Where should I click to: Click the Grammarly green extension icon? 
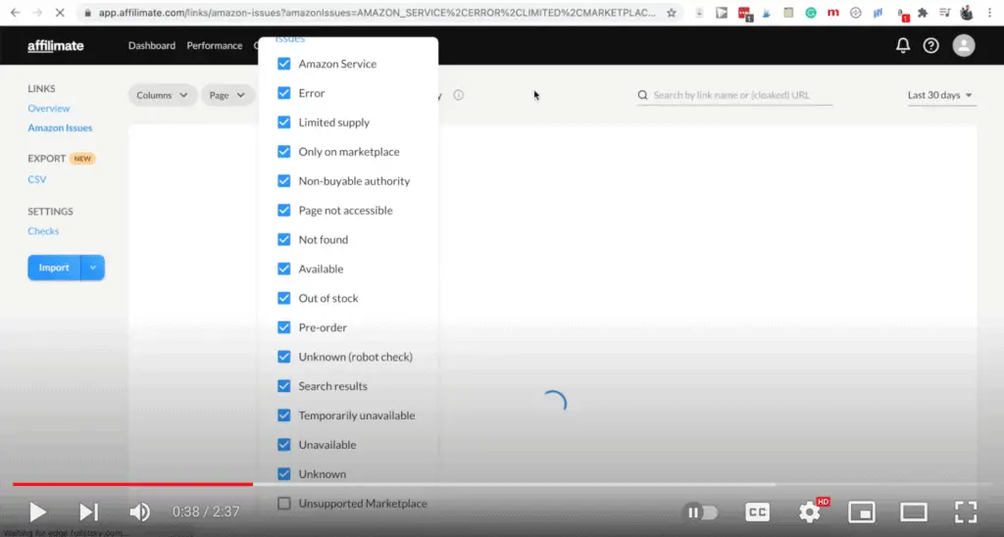tap(811, 12)
